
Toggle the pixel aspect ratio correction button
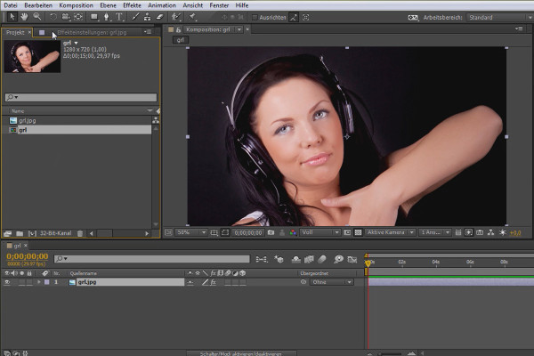tap(458, 232)
